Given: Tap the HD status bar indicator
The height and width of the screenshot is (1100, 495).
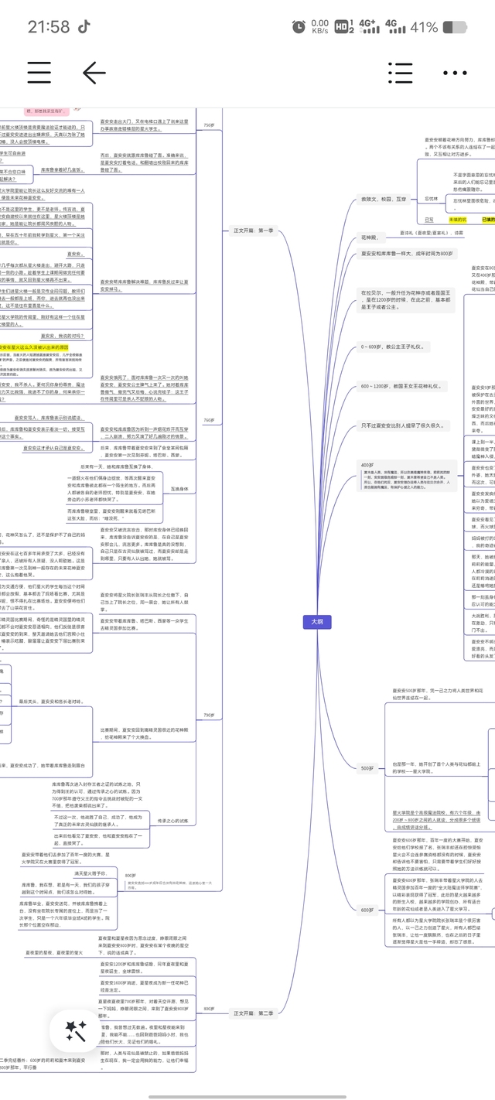Looking at the screenshot, I should tap(344, 27).
